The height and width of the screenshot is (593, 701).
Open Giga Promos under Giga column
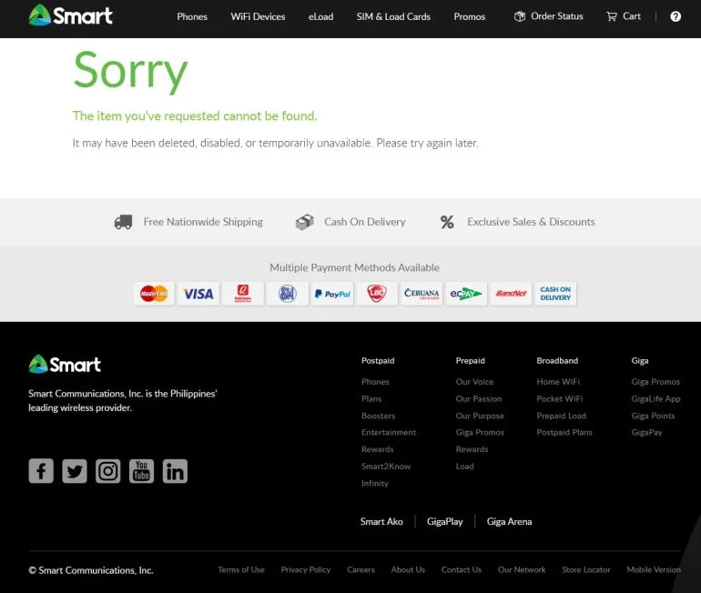pyautogui.click(x=655, y=382)
